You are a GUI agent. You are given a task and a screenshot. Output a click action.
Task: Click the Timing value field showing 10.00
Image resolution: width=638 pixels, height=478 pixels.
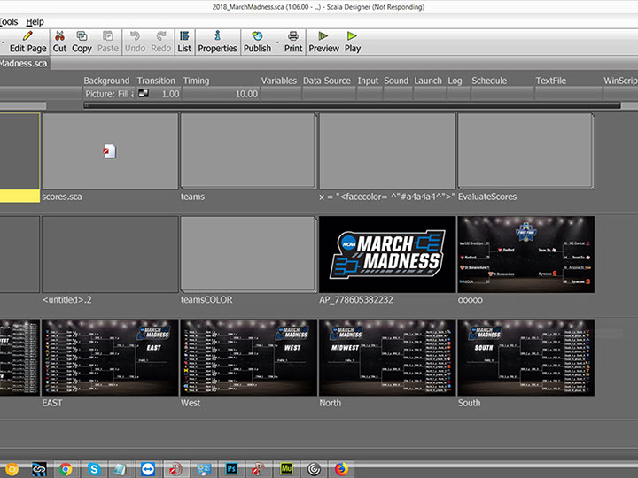pos(222,94)
